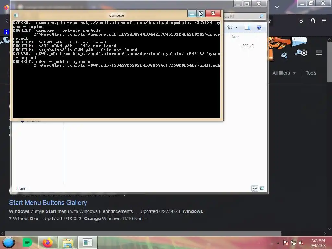Viewport: 332px width, 249px height.
Task: Click the horizontal scrollbar right arrow
Action: pos(325,233)
